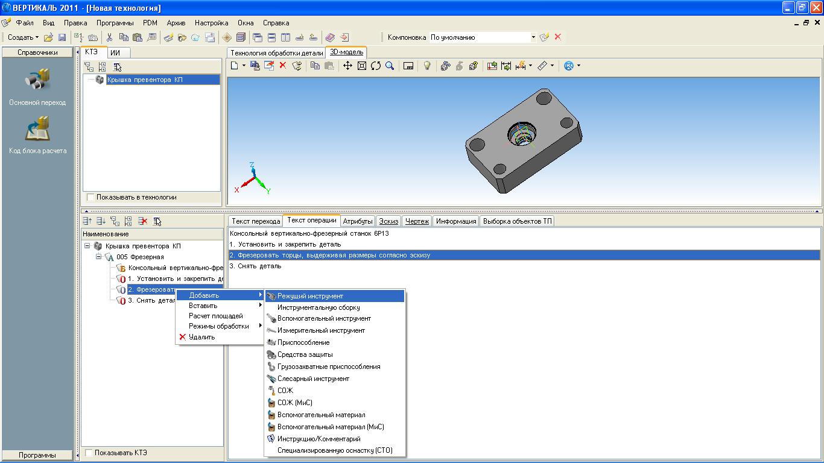Choose Измерительный инструмент from submenu
The width and height of the screenshot is (824, 463).
point(335,330)
